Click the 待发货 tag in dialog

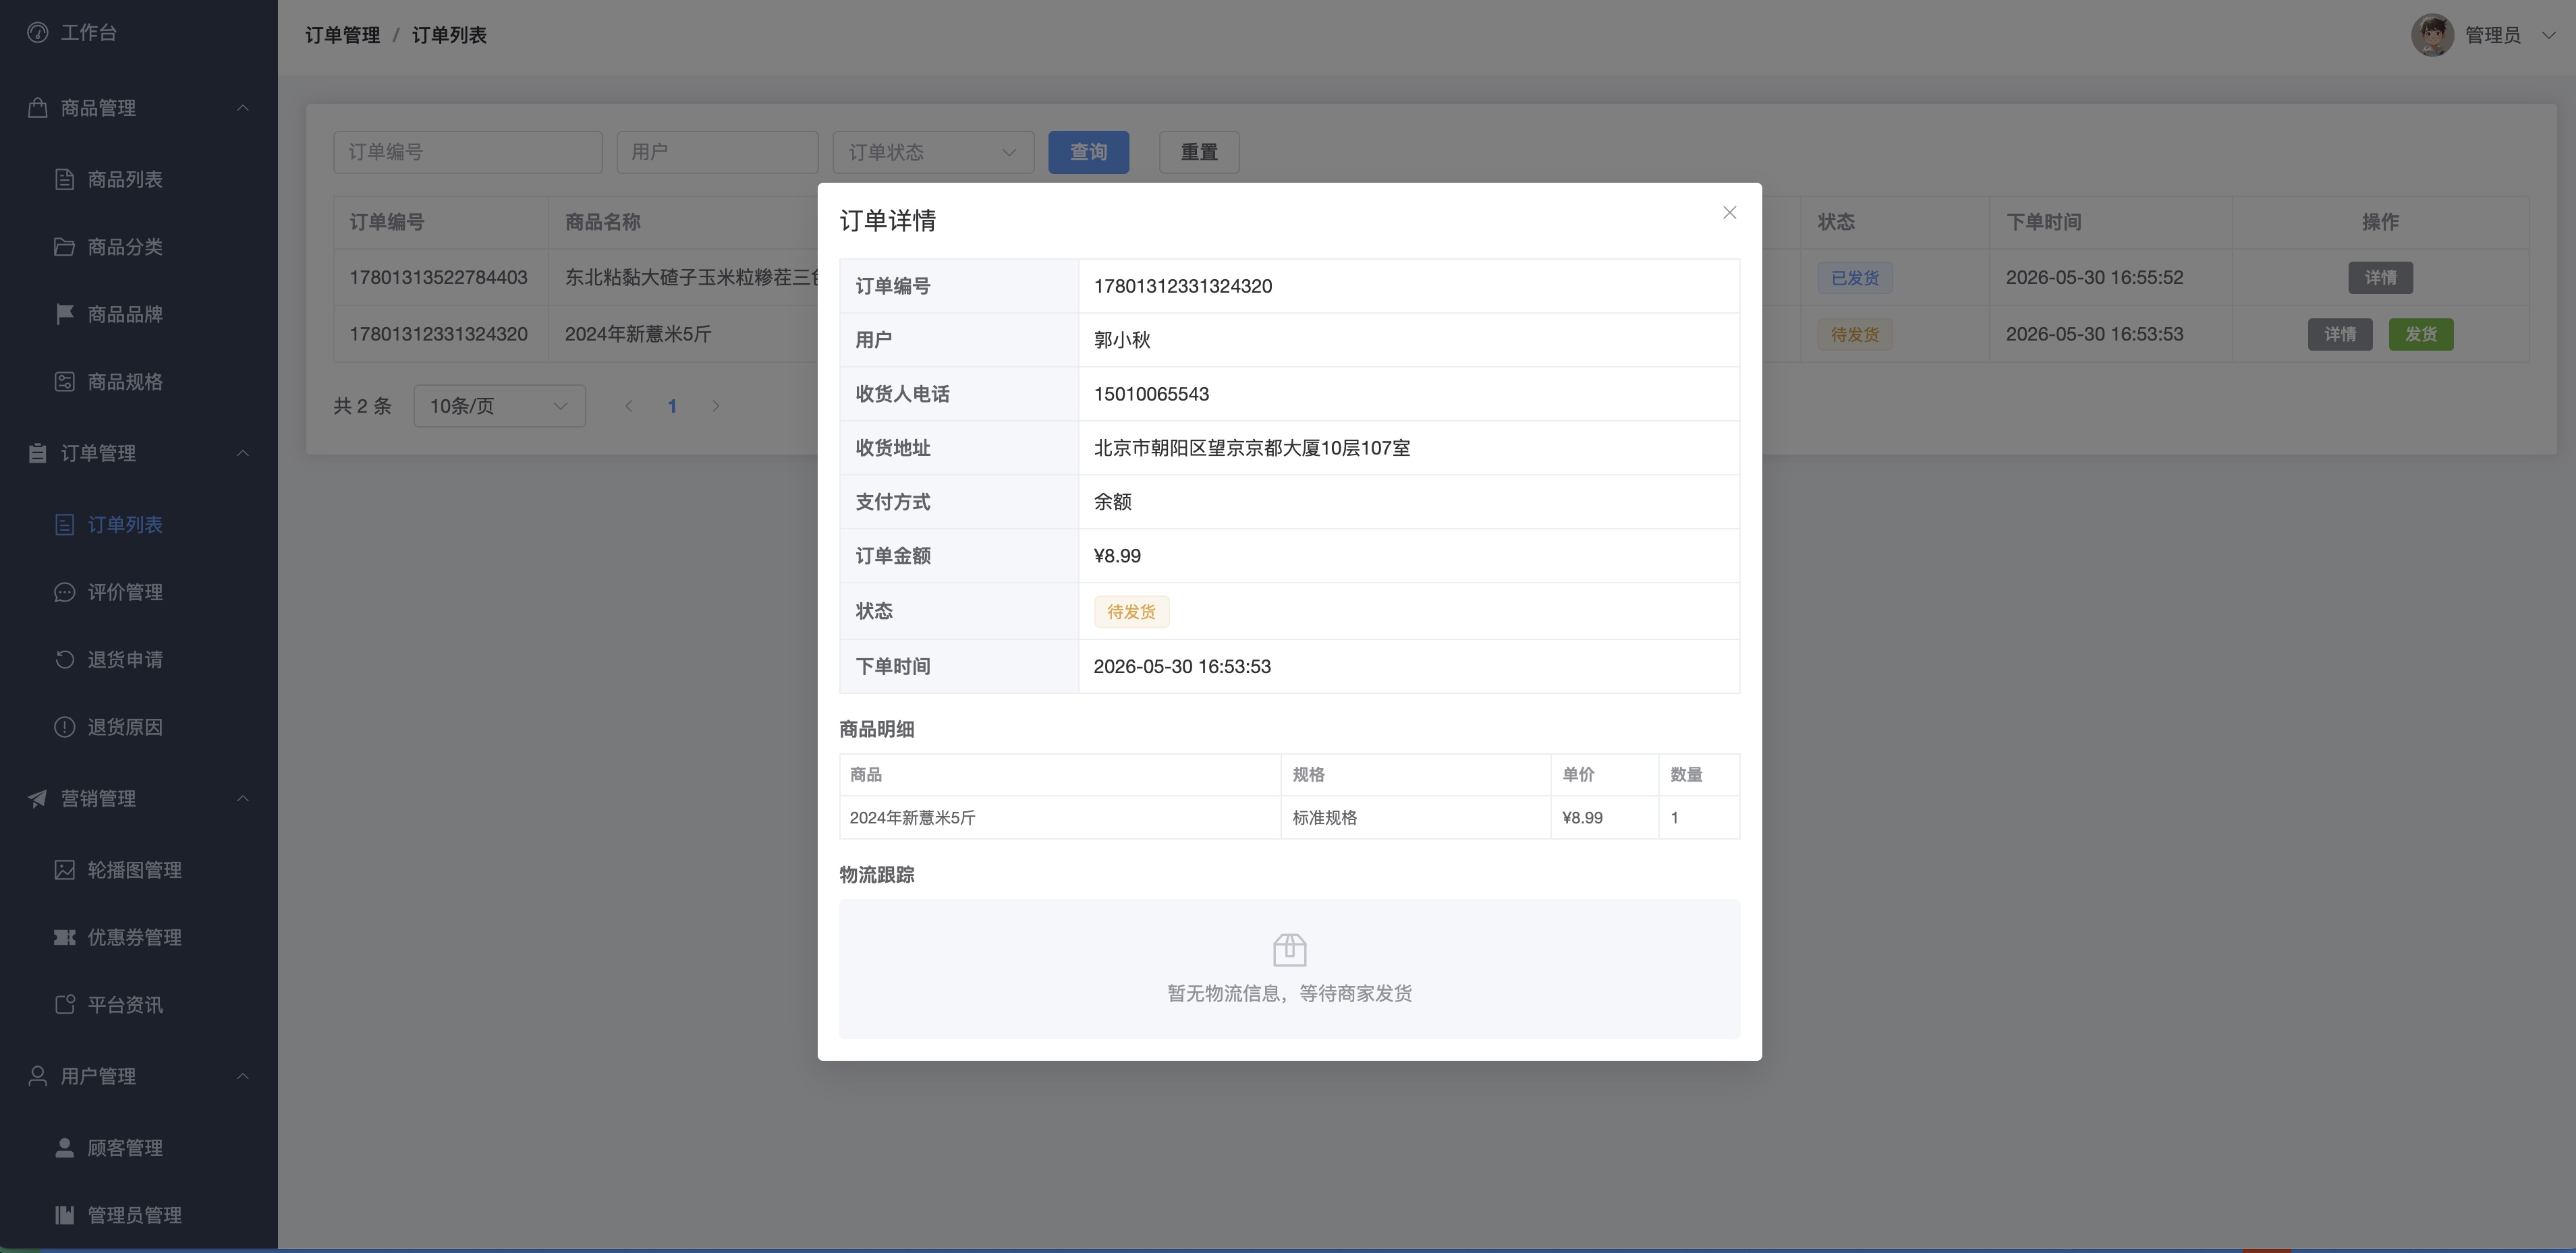(x=1131, y=612)
